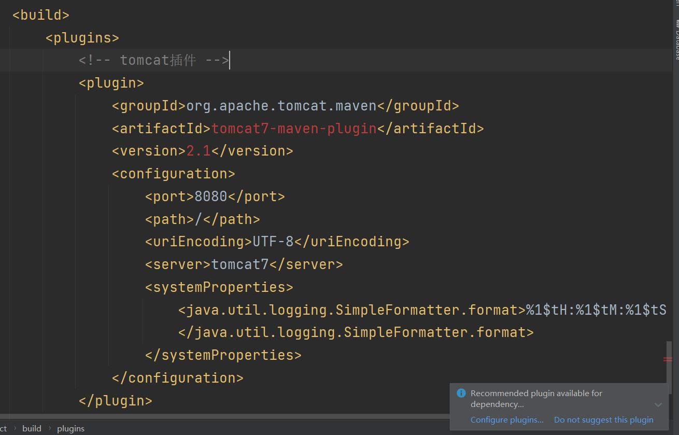Open the Database tool window tab
This screenshot has height=435, width=679.
point(676,40)
